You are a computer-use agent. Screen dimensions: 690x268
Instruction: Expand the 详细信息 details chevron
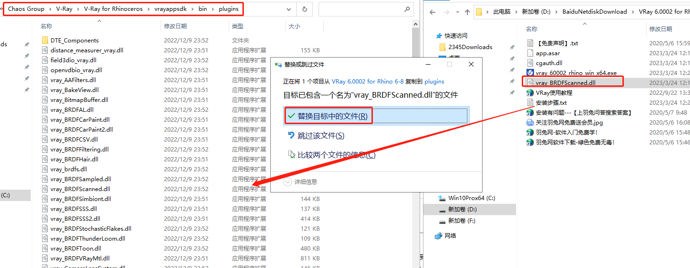point(288,182)
